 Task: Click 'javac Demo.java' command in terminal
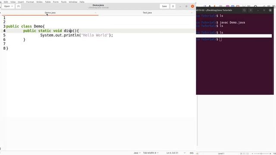click(x=232, y=22)
